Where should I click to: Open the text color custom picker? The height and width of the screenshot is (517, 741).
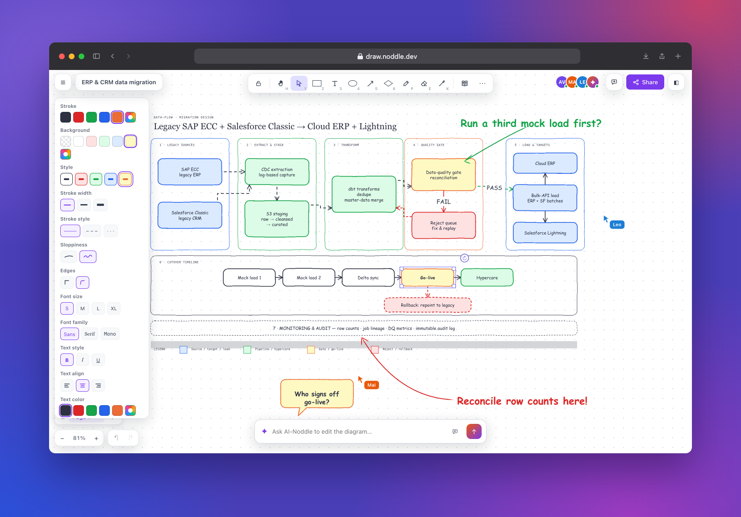click(130, 410)
